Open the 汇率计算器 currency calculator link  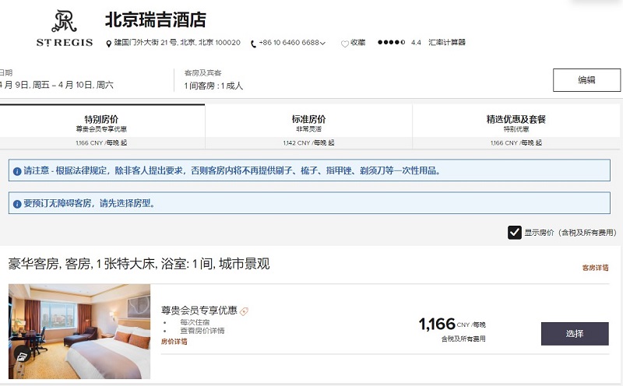(446, 42)
